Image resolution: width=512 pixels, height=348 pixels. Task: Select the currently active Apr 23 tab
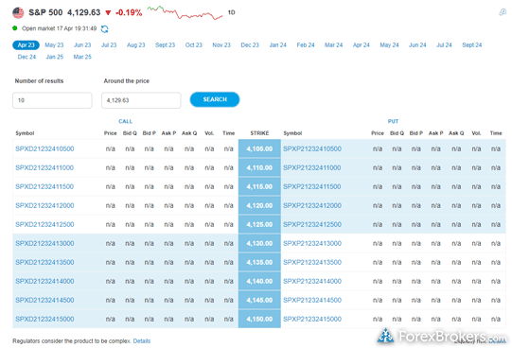pyautogui.click(x=26, y=45)
